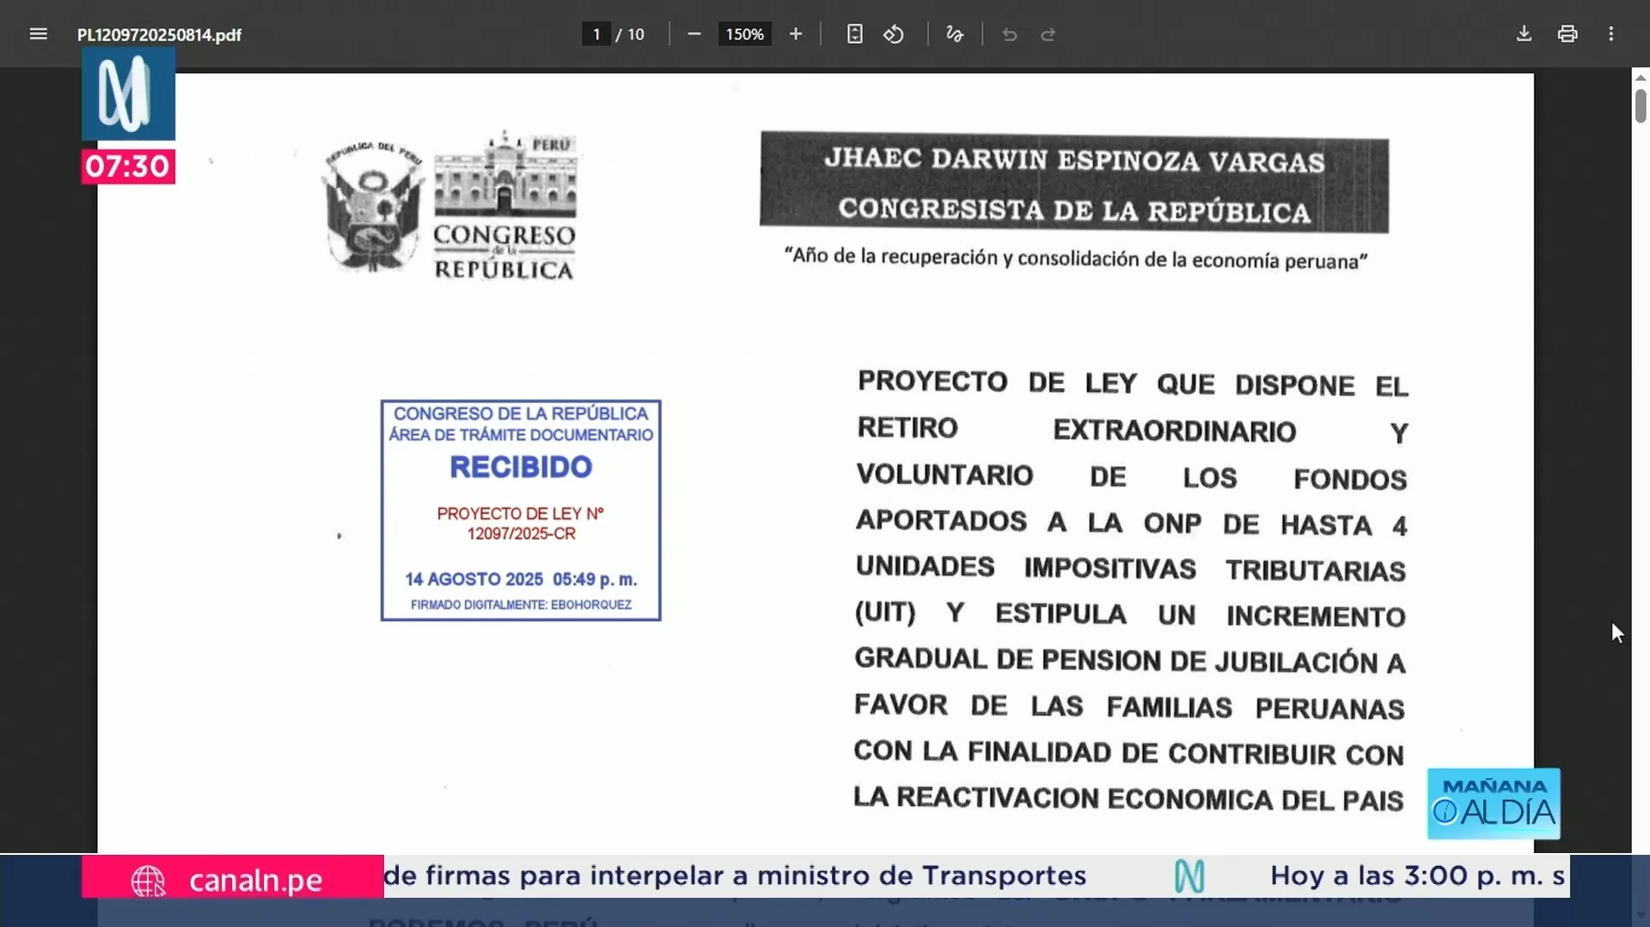Click the undo arrow in the toolbar
This screenshot has height=927, width=1650.
click(x=1010, y=34)
